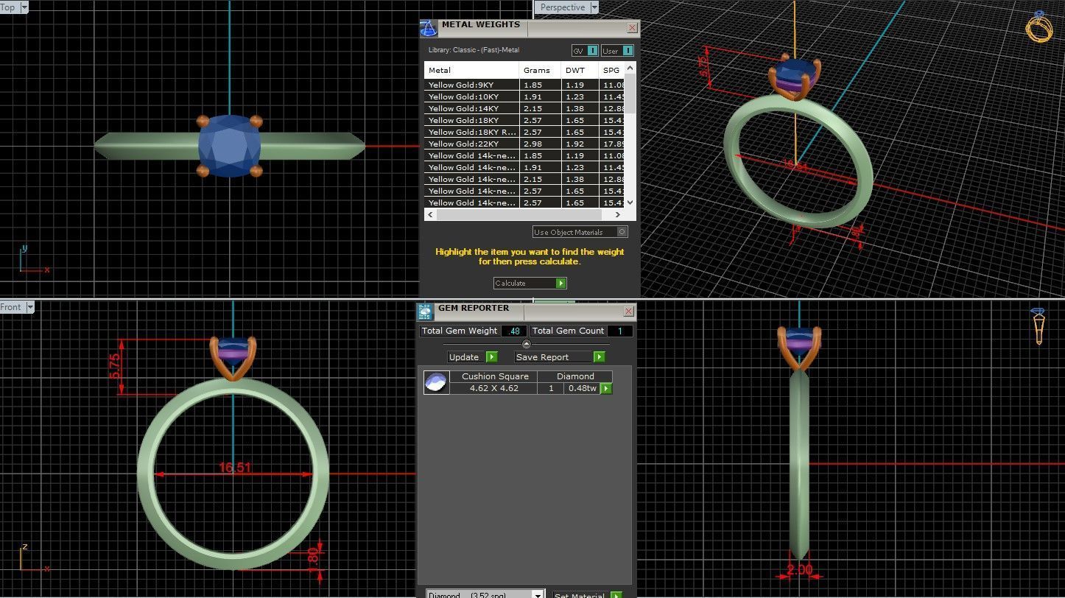Screen dimensions: 1065x598
Task: Click the 2.00 dimension in the side viewport
Action: coord(799,569)
